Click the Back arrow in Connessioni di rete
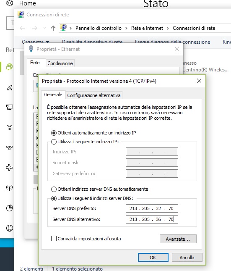This screenshot has width=231, height=271. (x=22, y=28)
